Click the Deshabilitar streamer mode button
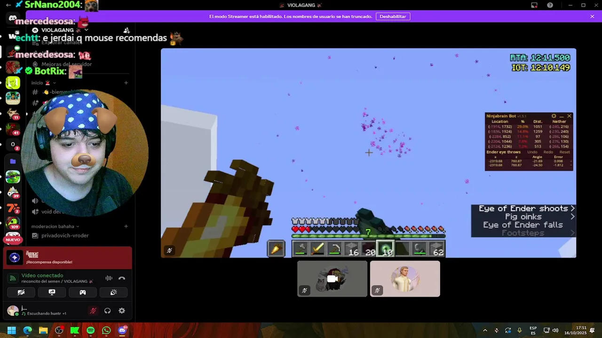602x338 pixels. coord(393,16)
